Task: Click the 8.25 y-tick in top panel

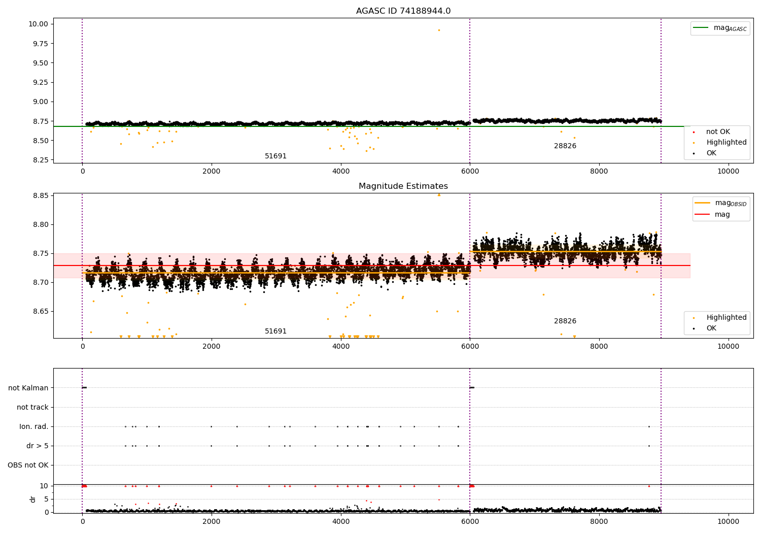Action: [x=40, y=160]
